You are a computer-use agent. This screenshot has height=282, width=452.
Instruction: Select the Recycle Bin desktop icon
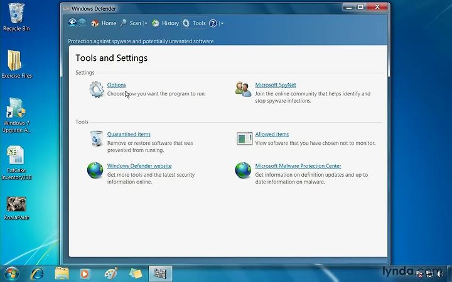coord(16,17)
